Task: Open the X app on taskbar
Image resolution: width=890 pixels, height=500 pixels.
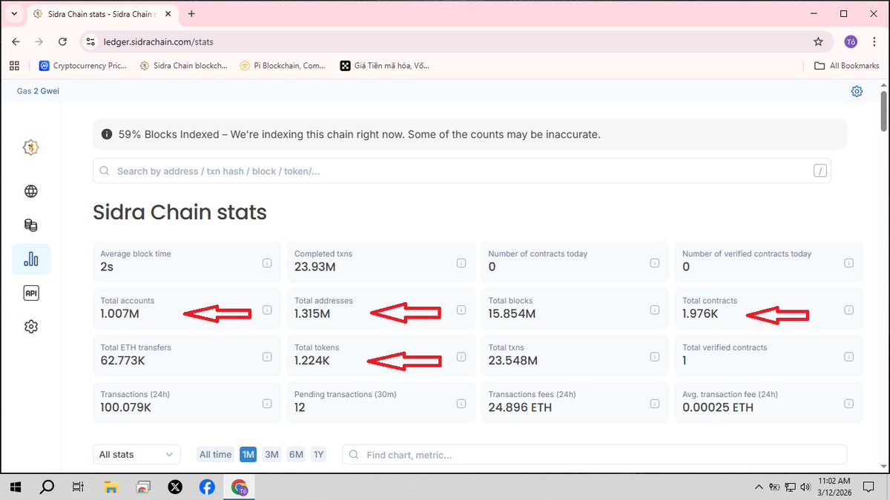Action: click(x=175, y=487)
